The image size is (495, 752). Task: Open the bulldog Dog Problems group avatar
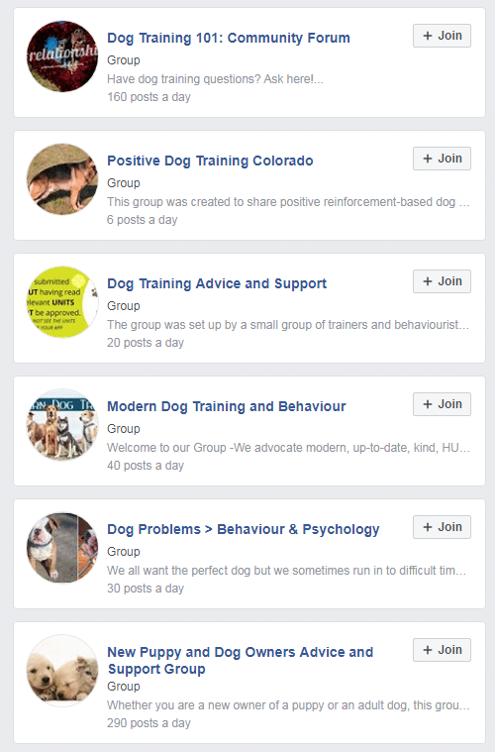click(x=62, y=547)
